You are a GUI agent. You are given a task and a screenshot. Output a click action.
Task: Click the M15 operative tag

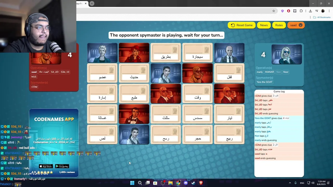(34, 77)
